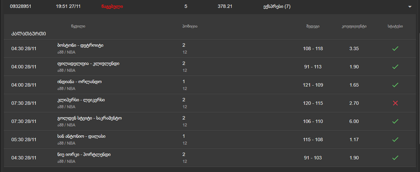The image size is (420, 172).
Task: Click the red წაგებული status label
Action: click(112, 7)
